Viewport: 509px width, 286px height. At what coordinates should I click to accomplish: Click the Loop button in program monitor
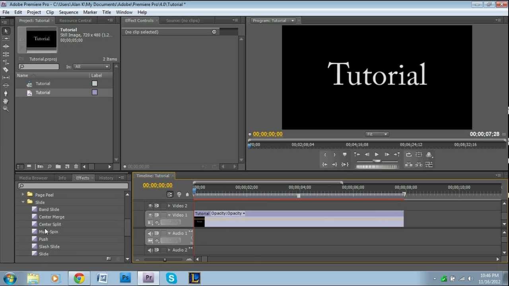409,155
